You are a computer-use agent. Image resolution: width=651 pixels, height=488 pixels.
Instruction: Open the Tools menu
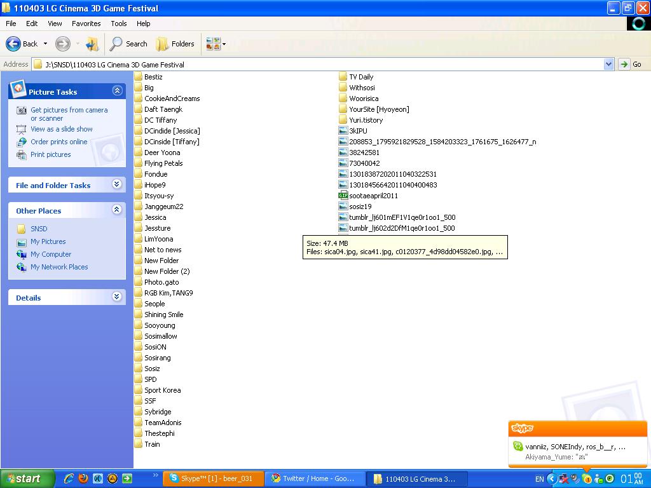tap(119, 24)
